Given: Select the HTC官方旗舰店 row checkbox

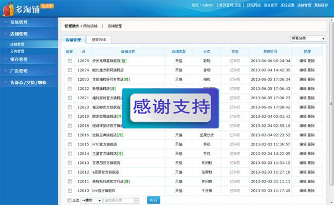Looking at the screenshot, I should (x=70, y=144).
